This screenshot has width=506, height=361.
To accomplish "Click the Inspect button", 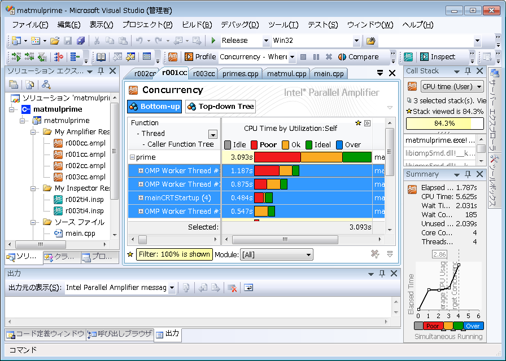I will 438,57.
